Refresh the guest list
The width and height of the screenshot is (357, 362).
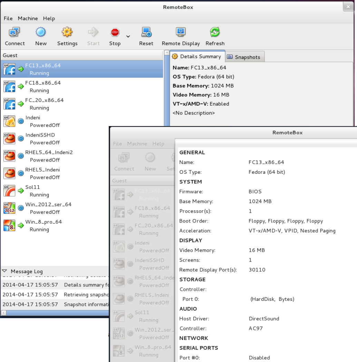tap(215, 37)
